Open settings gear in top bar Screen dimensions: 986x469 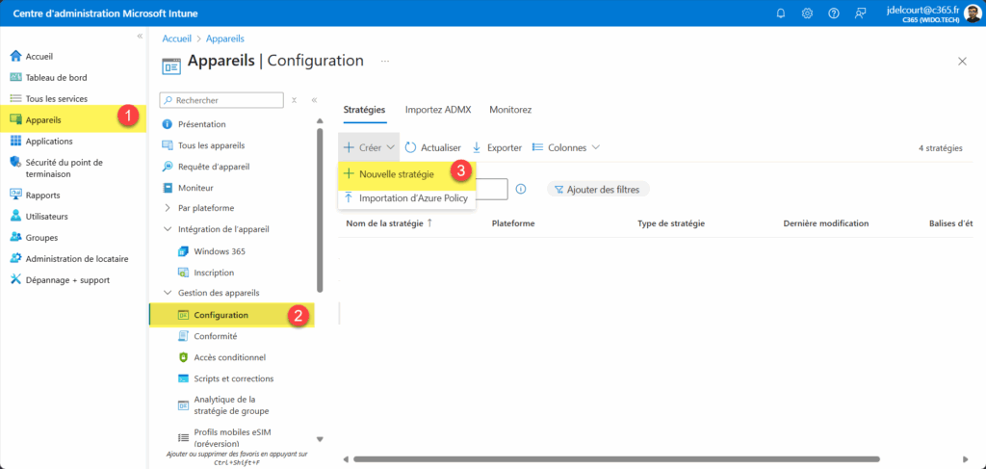(808, 13)
